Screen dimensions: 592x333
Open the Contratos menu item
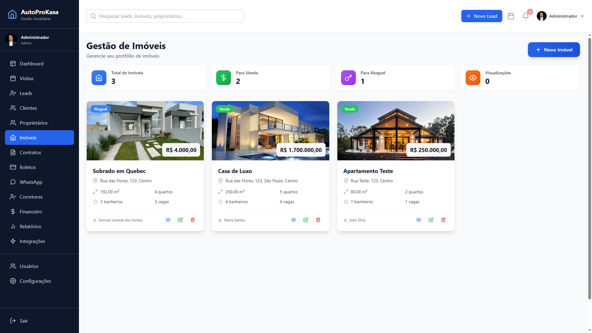[30, 152]
